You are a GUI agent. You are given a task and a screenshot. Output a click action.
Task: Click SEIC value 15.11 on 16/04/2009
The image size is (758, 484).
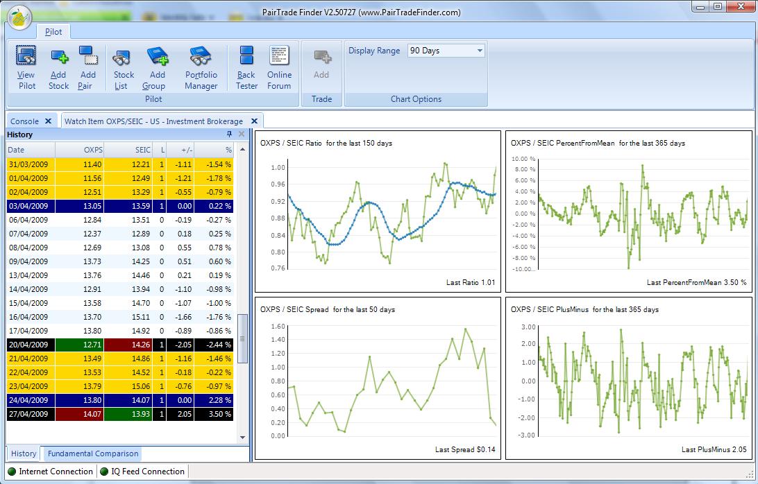128,317
